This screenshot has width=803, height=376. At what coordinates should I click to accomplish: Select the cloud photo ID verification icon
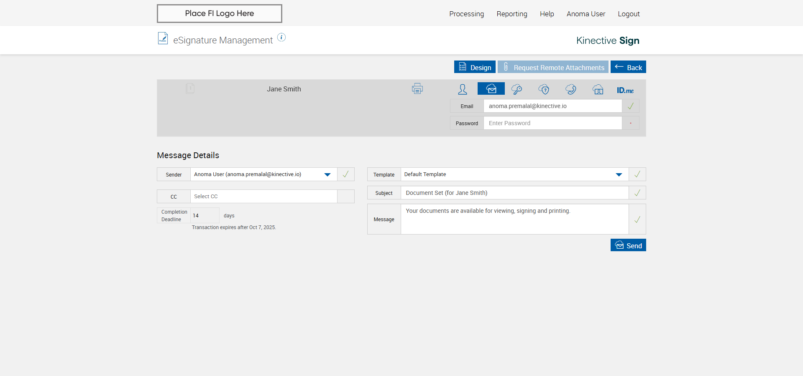click(x=598, y=89)
